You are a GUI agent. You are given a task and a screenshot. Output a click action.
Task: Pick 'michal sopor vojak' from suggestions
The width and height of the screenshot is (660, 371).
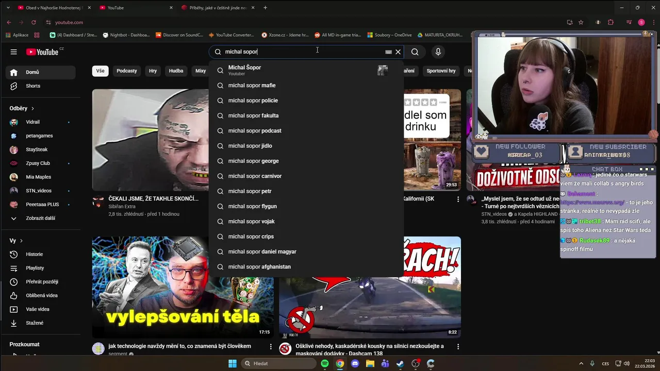[x=306, y=222]
